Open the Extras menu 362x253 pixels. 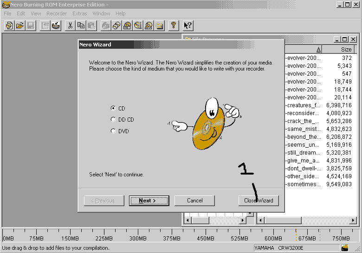tap(80, 13)
